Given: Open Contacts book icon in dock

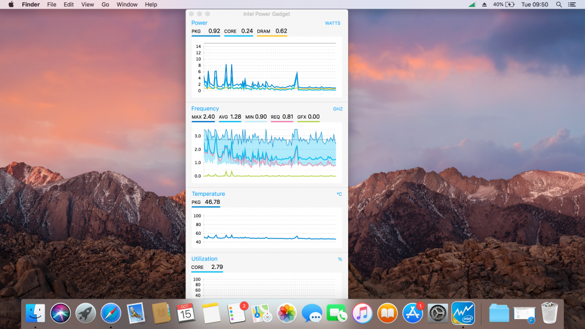Looking at the screenshot, I should [161, 313].
